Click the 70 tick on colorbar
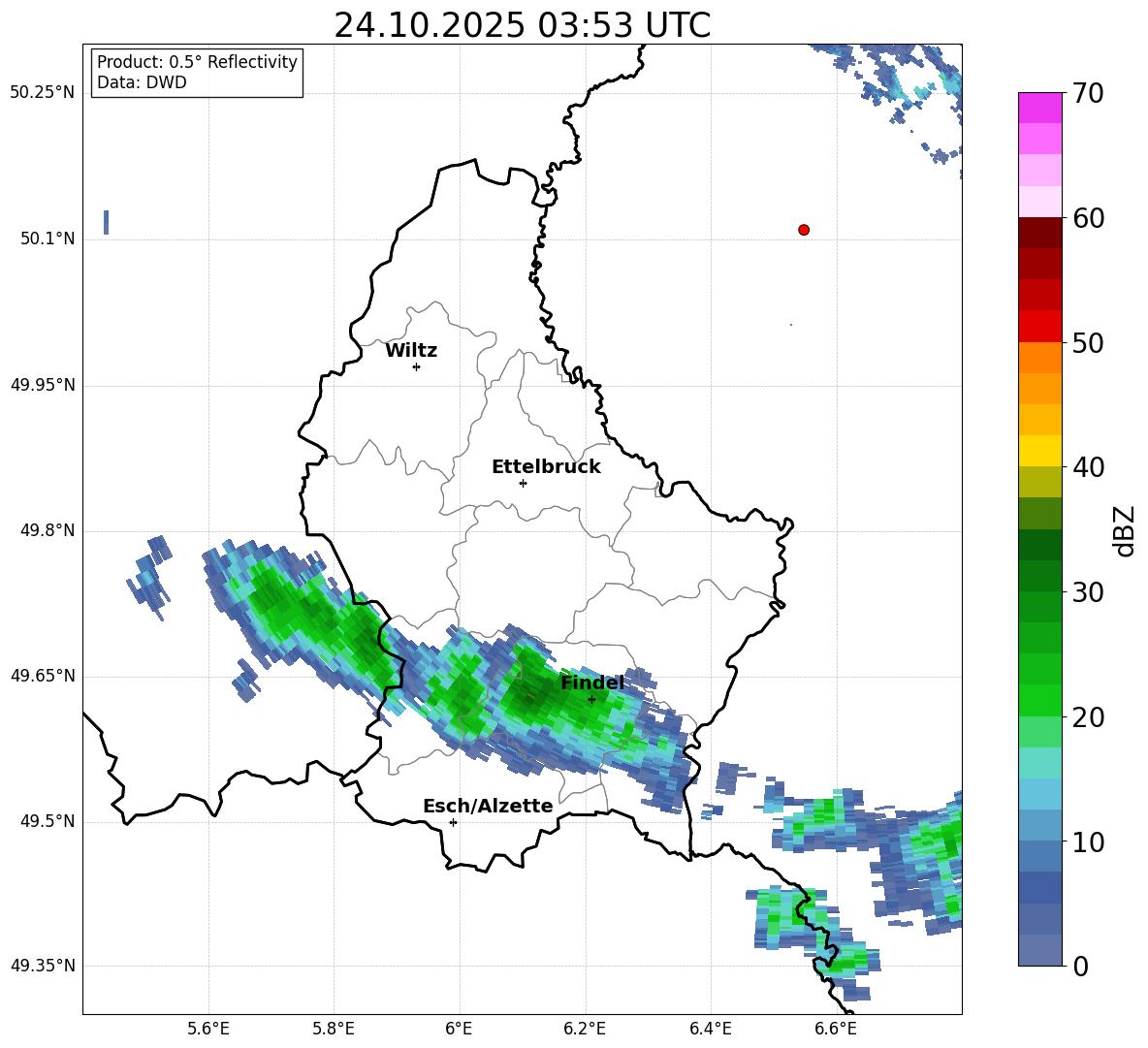 coord(1087,93)
